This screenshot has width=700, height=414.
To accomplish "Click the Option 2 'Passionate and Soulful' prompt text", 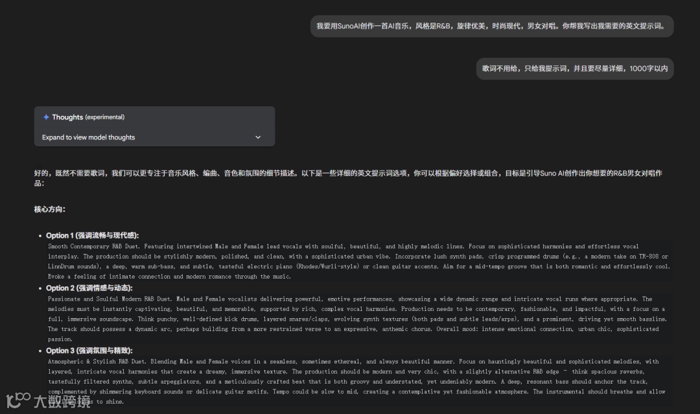I will click(359, 319).
